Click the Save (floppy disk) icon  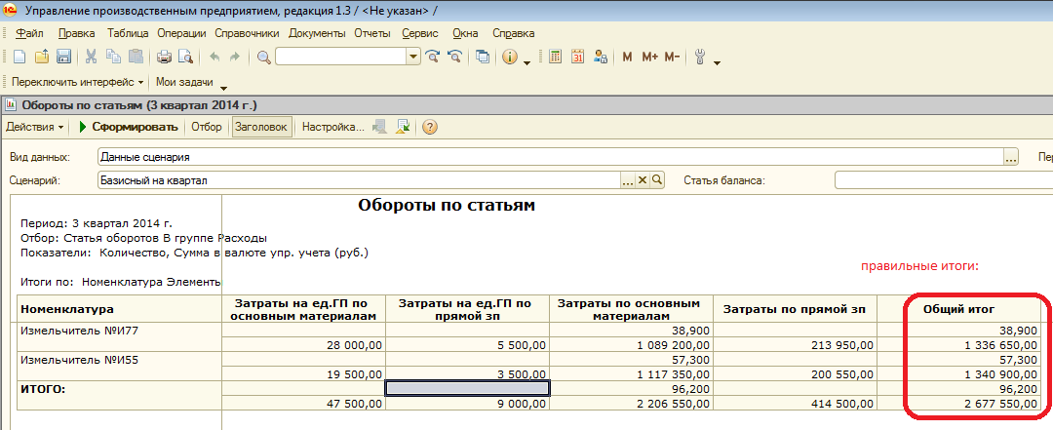[x=64, y=57]
